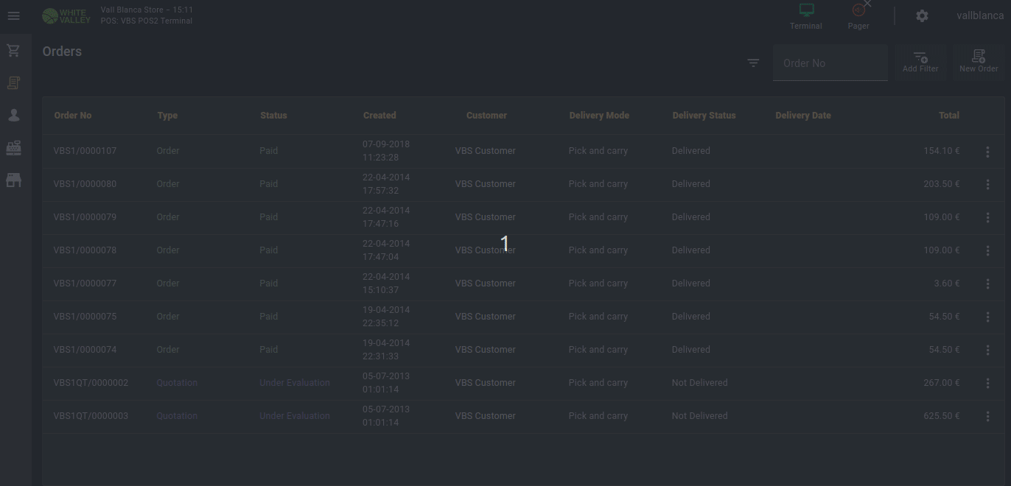Open the Customers person sidebar icon
This screenshot has height=486, width=1011.
[13, 116]
